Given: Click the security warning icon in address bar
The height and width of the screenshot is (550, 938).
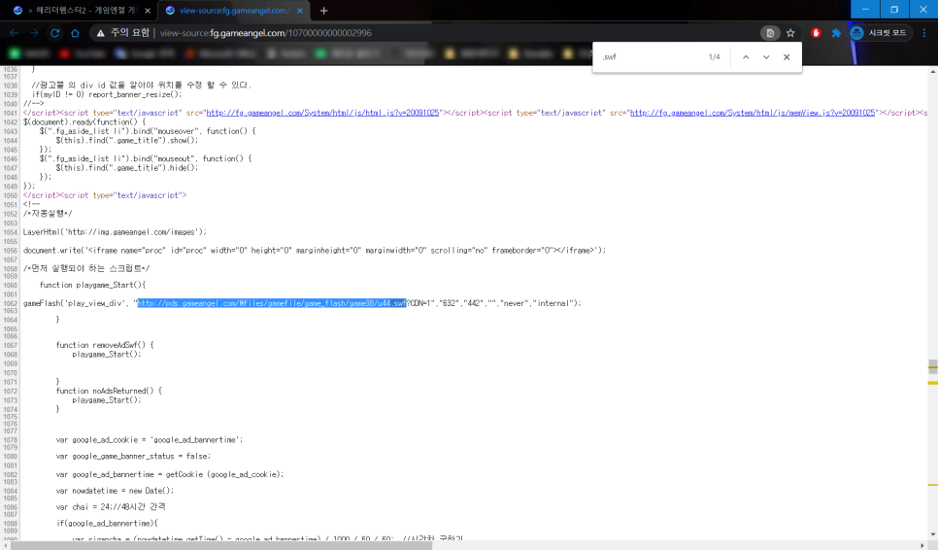Looking at the screenshot, I should [101, 33].
